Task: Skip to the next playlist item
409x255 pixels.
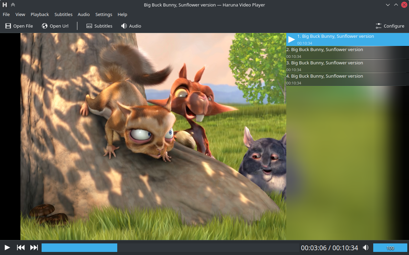Action: click(x=34, y=248)
